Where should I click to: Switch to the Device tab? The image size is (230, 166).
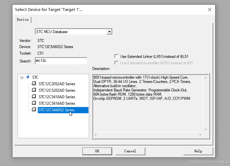pyautogui.click(x=23, y=20)
